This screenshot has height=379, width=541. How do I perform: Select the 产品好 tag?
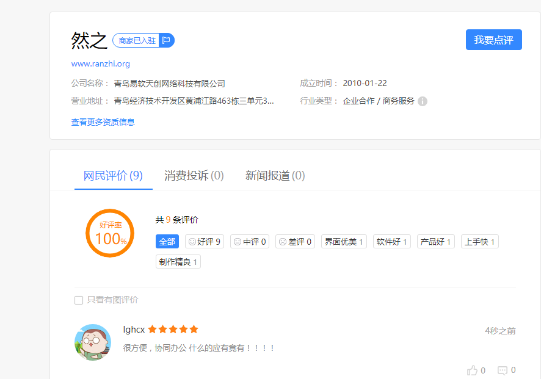[436, 242]
